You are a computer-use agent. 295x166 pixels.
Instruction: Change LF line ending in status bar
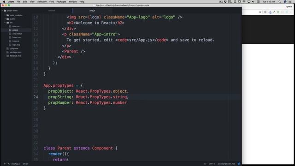click(x=205, y=164)
